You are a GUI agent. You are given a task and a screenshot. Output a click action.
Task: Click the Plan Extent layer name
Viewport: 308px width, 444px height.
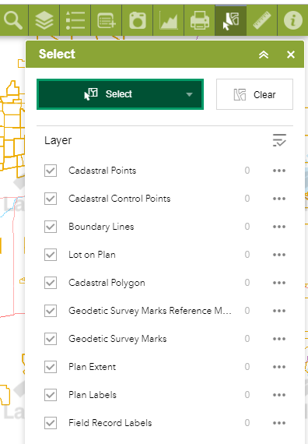tap(93, 367)
